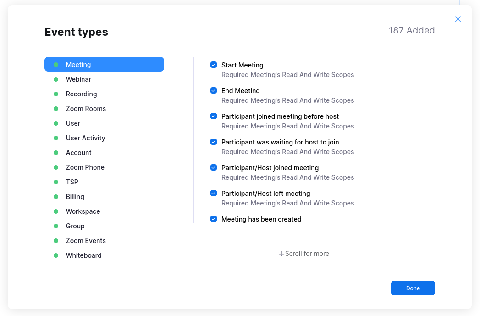This screenshot has height=316, width=480.
Task: Click the Event types heading
Action: coord(76,32)
